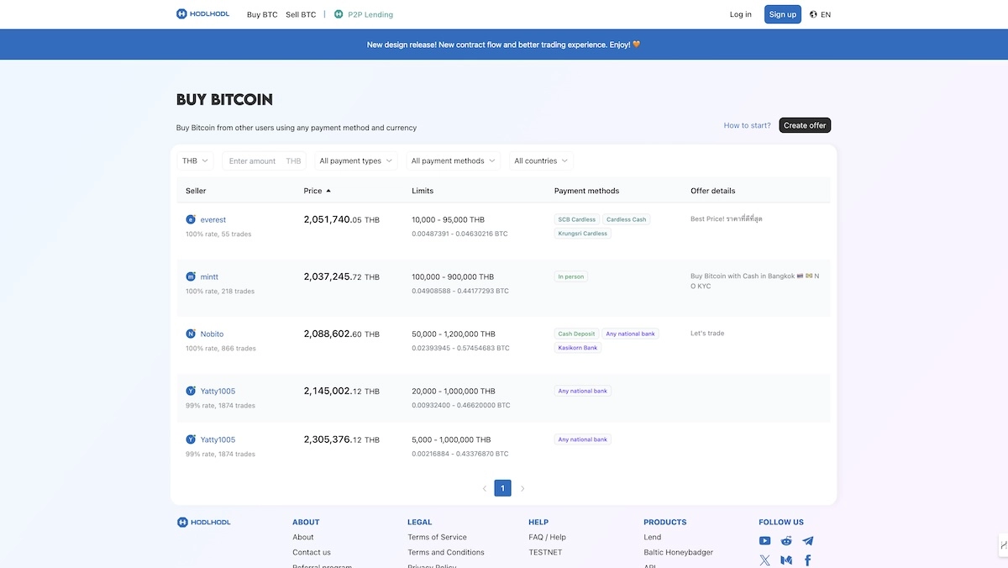1008x568 pixels.
Task: Click Yatty1005 avatar in the 2,145,002 row
Action: [191, 391]
